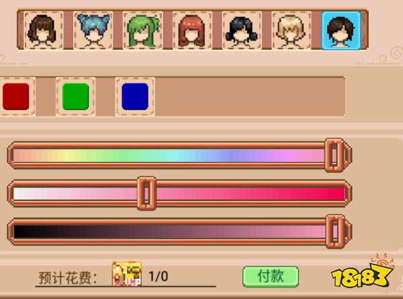Choose the blue cat-ear bun hairstyle

click(93, 30)
